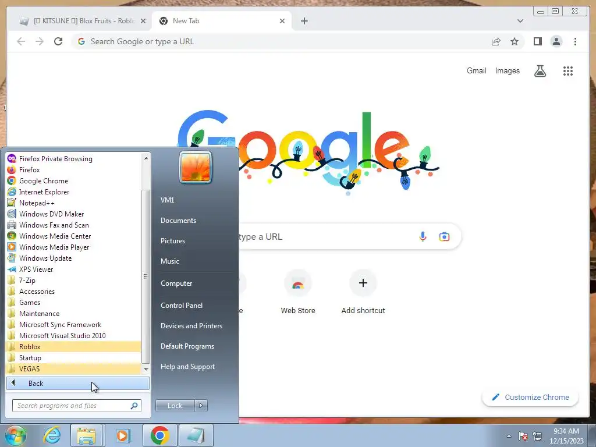The image size is (596, 447).
Task: Open the arrow menu beside Lock
Action: point(201,406)
